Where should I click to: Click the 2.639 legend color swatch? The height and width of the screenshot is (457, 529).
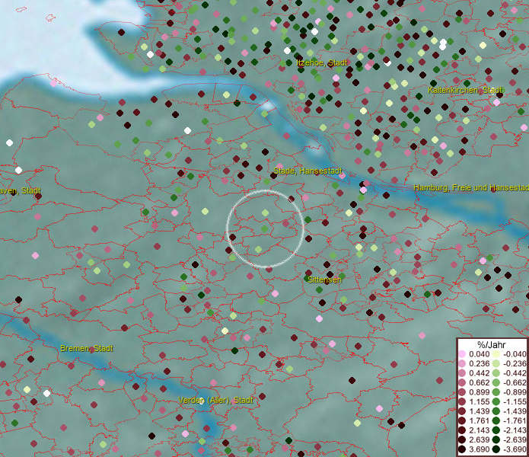click(462, 439)
